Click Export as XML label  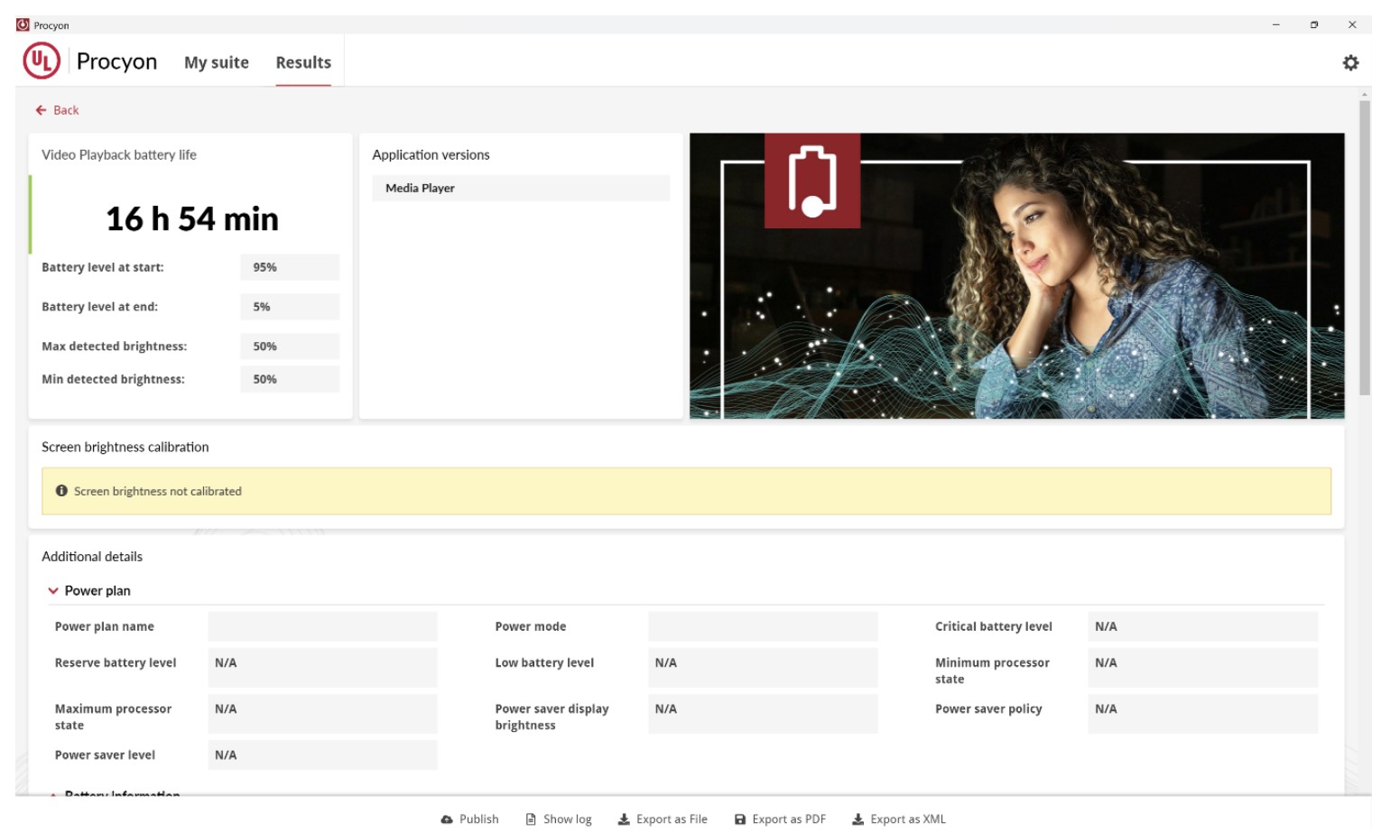(908, 819)
